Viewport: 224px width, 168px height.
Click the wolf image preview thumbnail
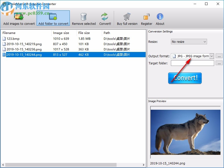[x=185, y=132]
